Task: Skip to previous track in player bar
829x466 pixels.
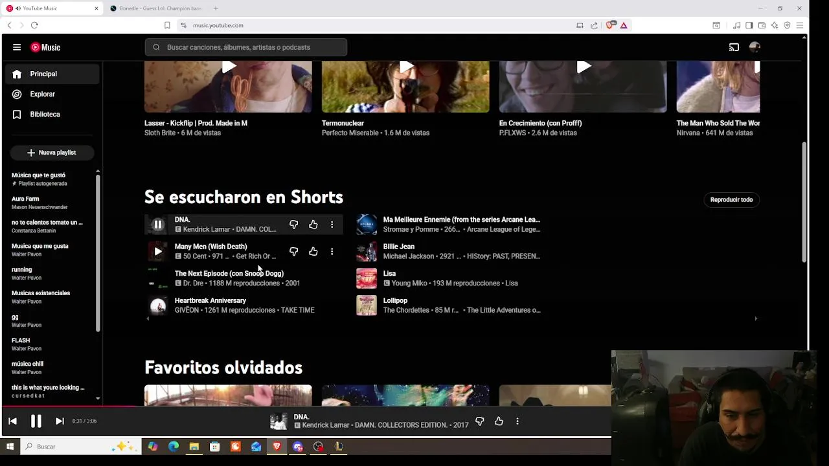Action: click(12, 421)
